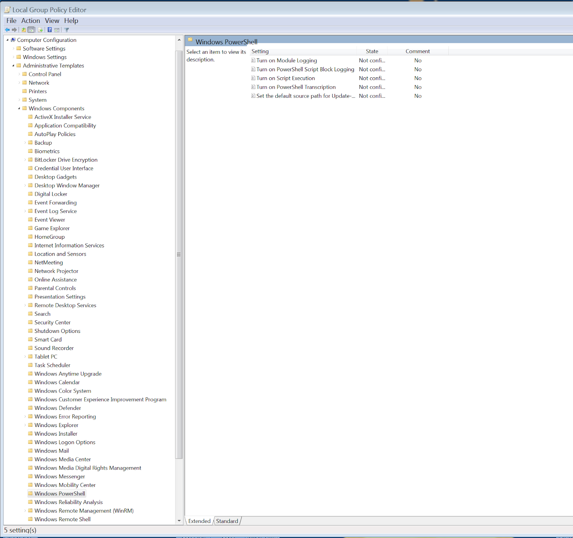Go up one level using the folder icon
This screenshot has height=538, width=573.
(x=24, y=30)
